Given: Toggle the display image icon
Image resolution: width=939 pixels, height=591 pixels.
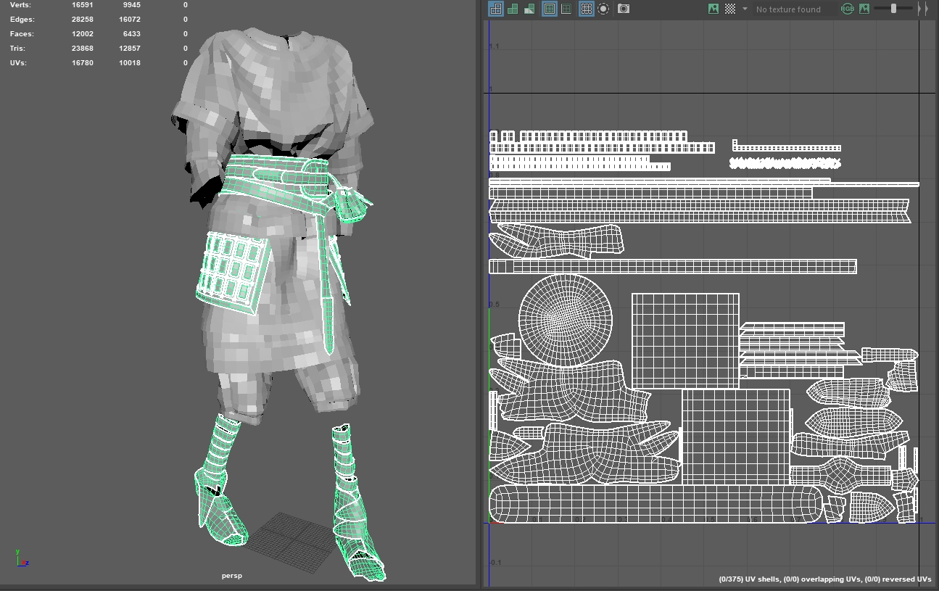Looking at the screenshot, I should (713, 9).
